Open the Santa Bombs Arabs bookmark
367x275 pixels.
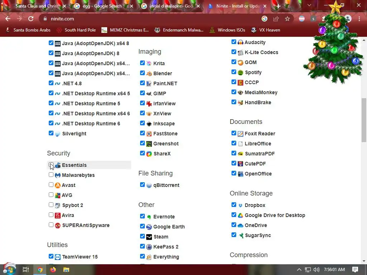point(28,30)
